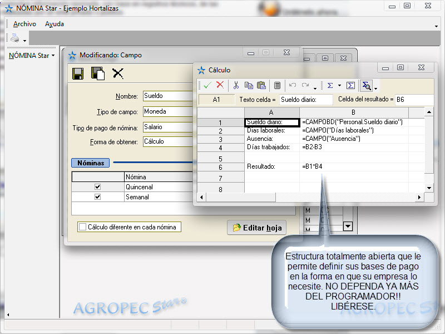445x334 pixels.
Task: Click cell containing =B1*B4
Action: pyautogui.click(x=354, y=166)
